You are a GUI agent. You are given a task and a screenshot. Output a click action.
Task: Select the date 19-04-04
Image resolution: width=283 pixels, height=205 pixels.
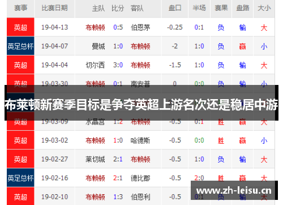[x=54, y=65]
